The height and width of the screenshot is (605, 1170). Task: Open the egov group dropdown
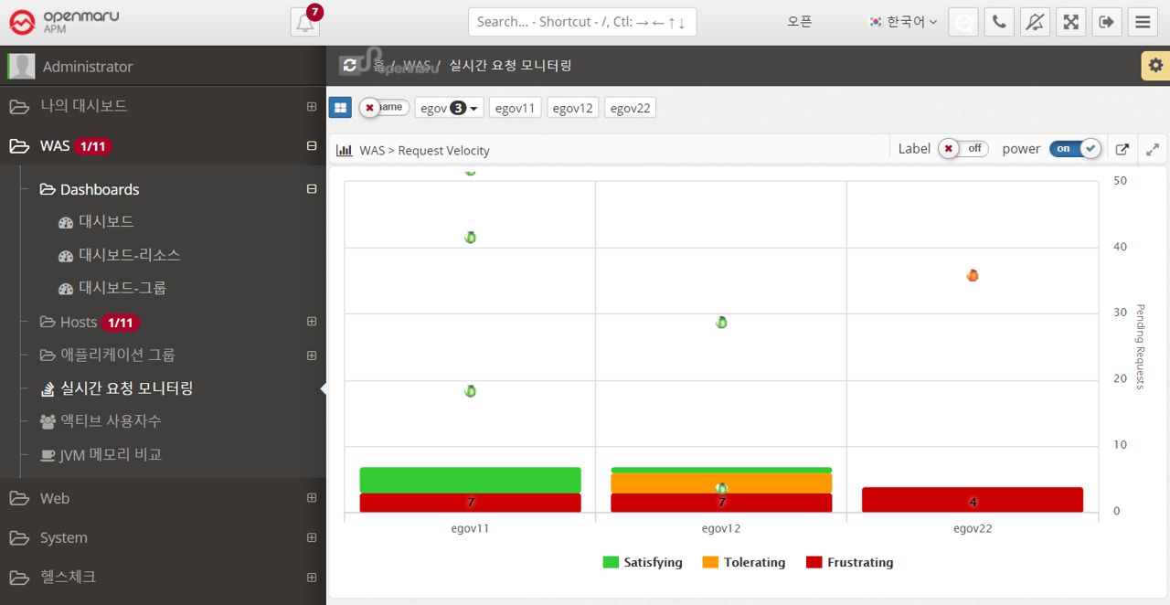click(x=449, y=108)
